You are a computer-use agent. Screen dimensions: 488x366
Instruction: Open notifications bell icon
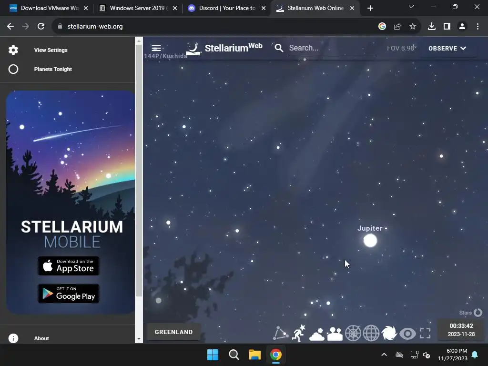pos(475,355)
